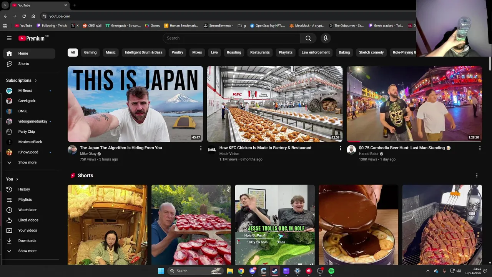Go back in Chrome navigation
The height and width of the screenshot is (277, 492).
(5, 16)
